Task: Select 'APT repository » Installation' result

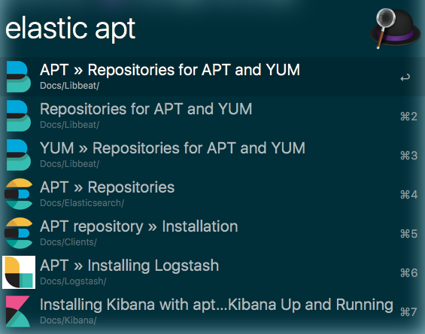Action: 212,233
